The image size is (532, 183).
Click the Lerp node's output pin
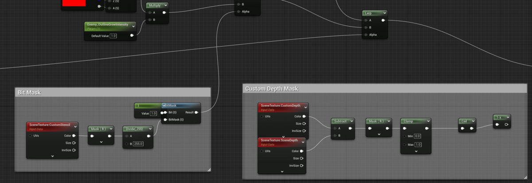383,20
